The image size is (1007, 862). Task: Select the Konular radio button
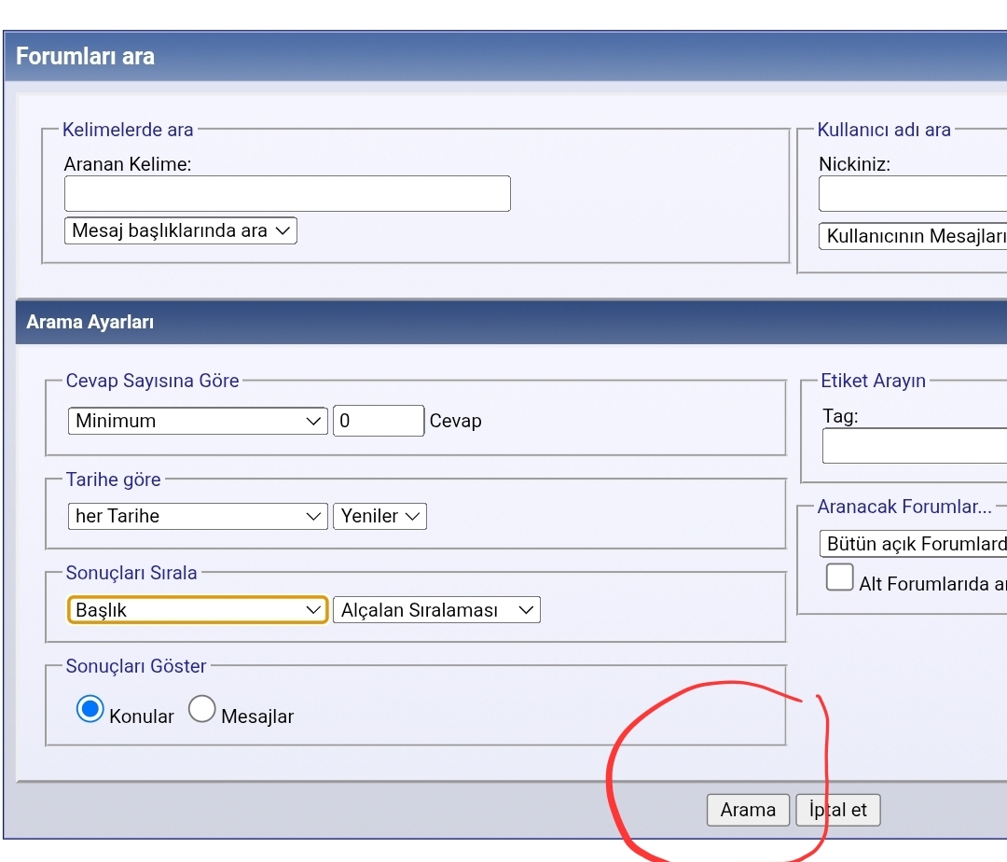[90, 710]
